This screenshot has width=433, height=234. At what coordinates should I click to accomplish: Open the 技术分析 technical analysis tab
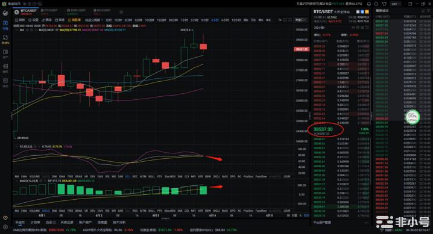click(x=119, y=222)
